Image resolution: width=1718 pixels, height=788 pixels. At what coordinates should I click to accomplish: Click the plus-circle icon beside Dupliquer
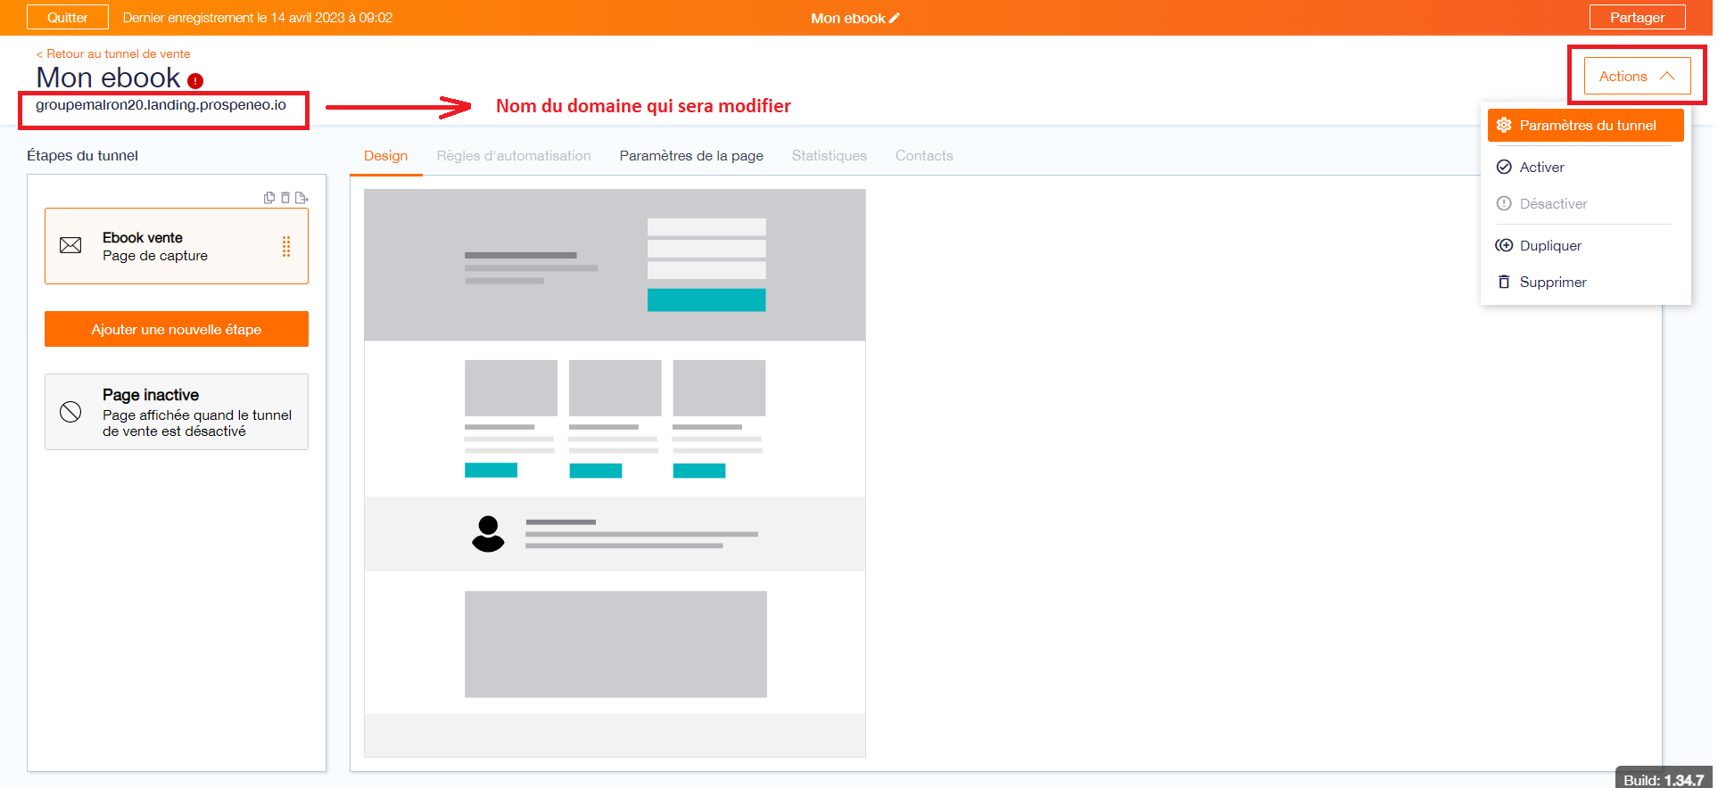pyautogui.click(x=1504, y=245)
